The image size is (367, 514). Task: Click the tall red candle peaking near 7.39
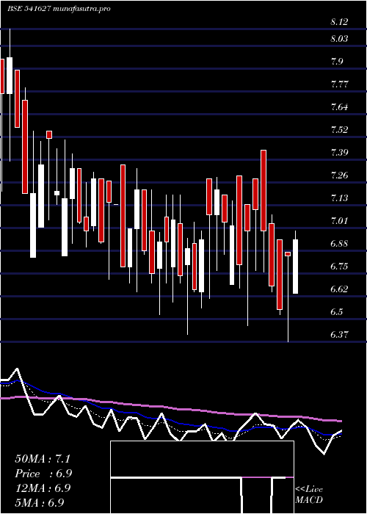(x=264, y=190)
